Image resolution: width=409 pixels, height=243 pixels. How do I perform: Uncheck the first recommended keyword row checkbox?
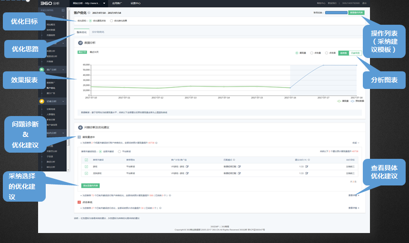point(86,167)
